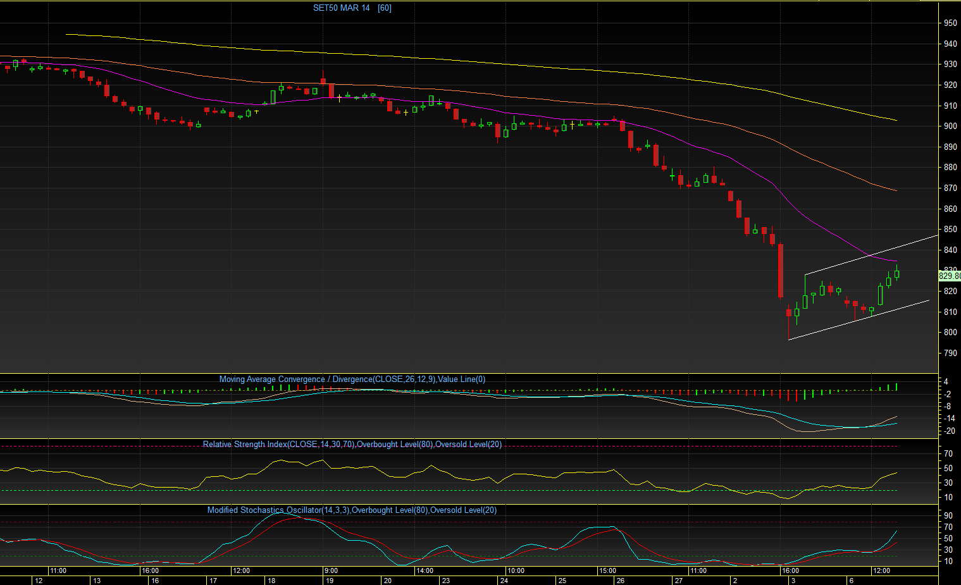Click the 860 price axis label
The width and height of the screenshot is (961, 585).
click(x=950, y=209)
